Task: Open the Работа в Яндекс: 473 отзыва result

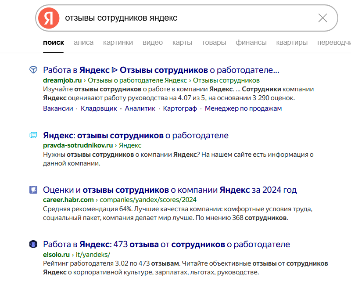Action: 166,244
